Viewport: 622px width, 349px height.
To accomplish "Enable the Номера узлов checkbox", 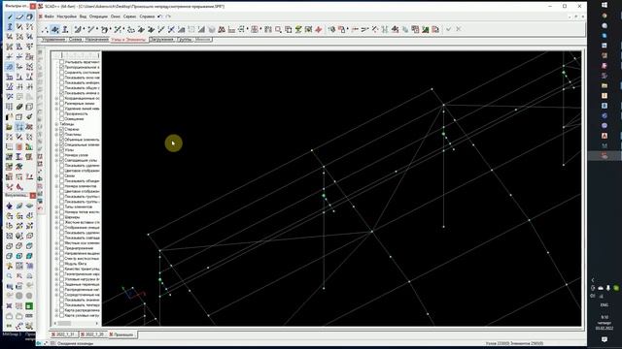I will 61,155.
